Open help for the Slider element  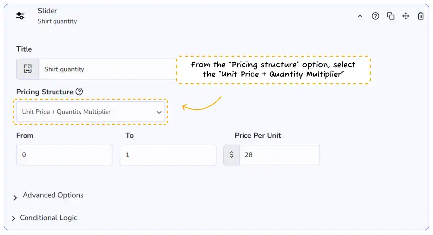point(375,16)
